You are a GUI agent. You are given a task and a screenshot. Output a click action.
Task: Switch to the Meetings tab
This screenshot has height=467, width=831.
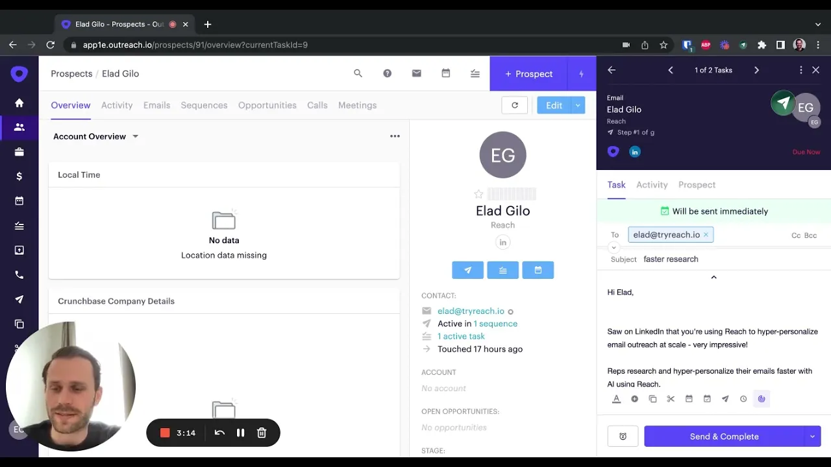point(357,105)
